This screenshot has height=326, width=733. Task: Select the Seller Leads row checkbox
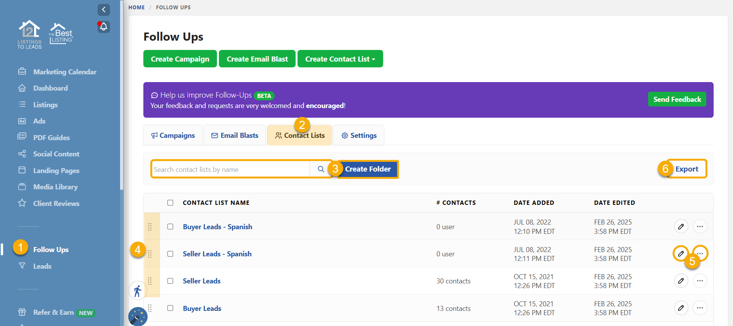(170, 281)
